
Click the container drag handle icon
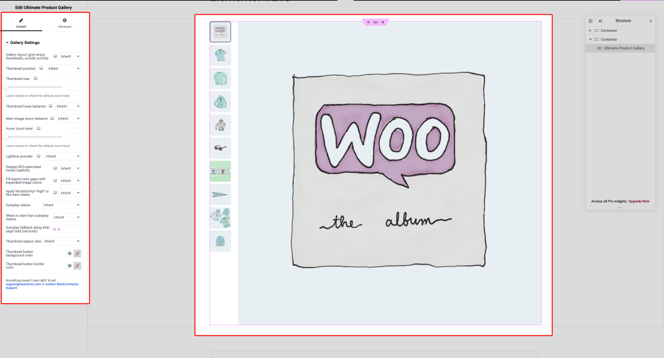tap(375, 22)
